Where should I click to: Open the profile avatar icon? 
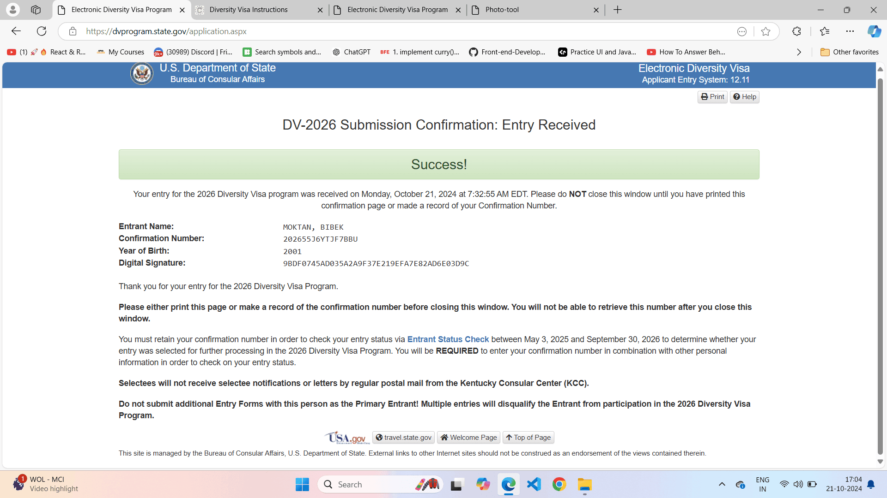click(13, 10)
